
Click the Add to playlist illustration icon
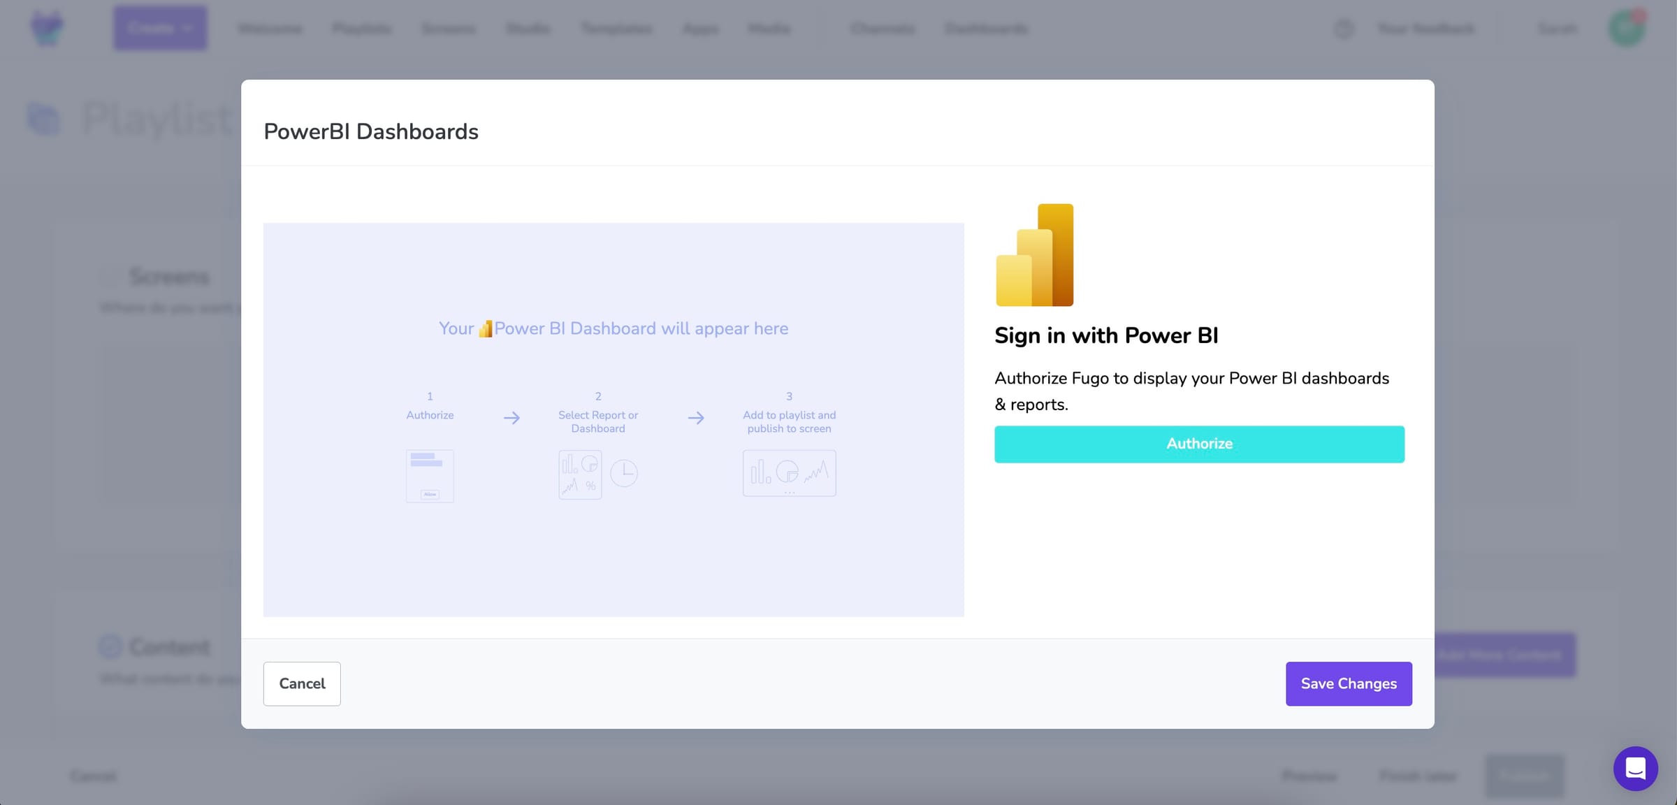pyautogui.click(x=790, y=473)
